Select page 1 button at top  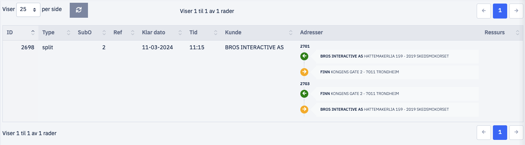[x=500, y=11]
